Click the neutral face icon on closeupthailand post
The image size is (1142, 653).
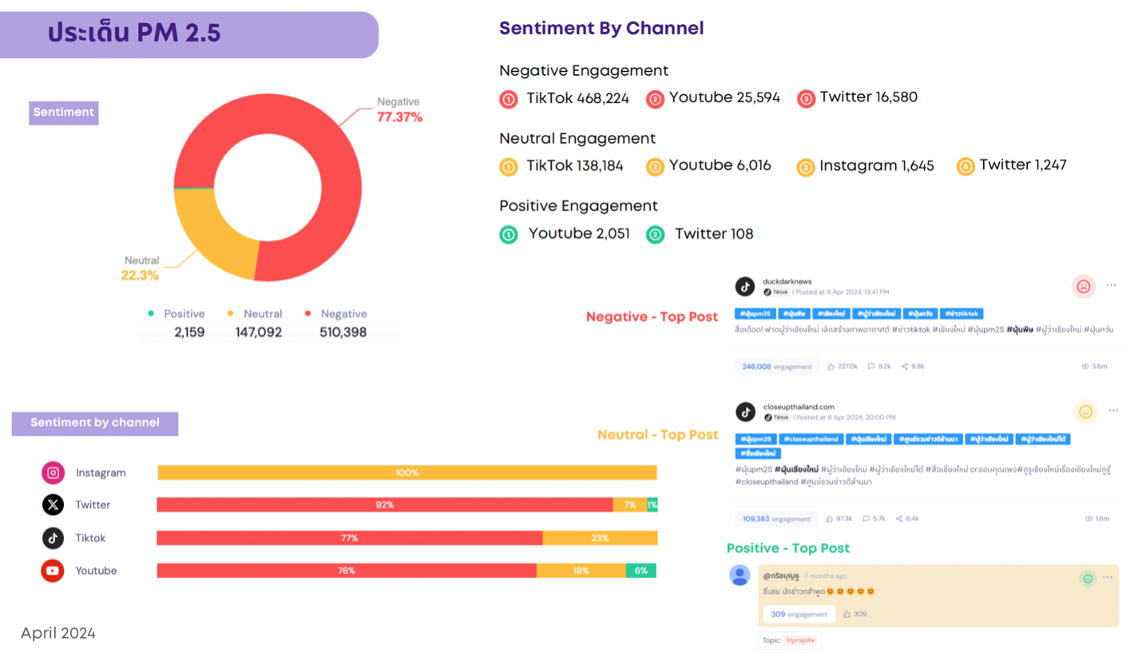(1085, 412)
